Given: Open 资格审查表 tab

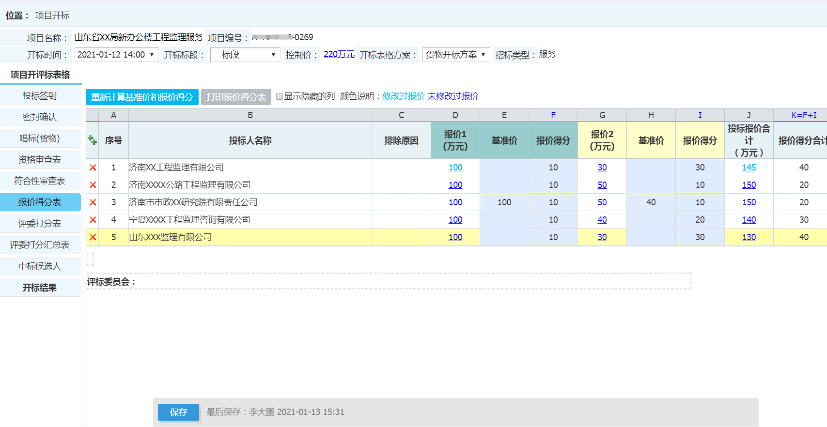Looking at the screenshot, I should tap(40, 160).
